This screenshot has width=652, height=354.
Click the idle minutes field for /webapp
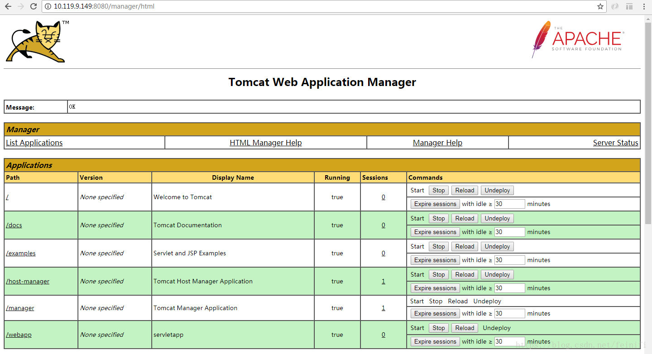(510, 342)
